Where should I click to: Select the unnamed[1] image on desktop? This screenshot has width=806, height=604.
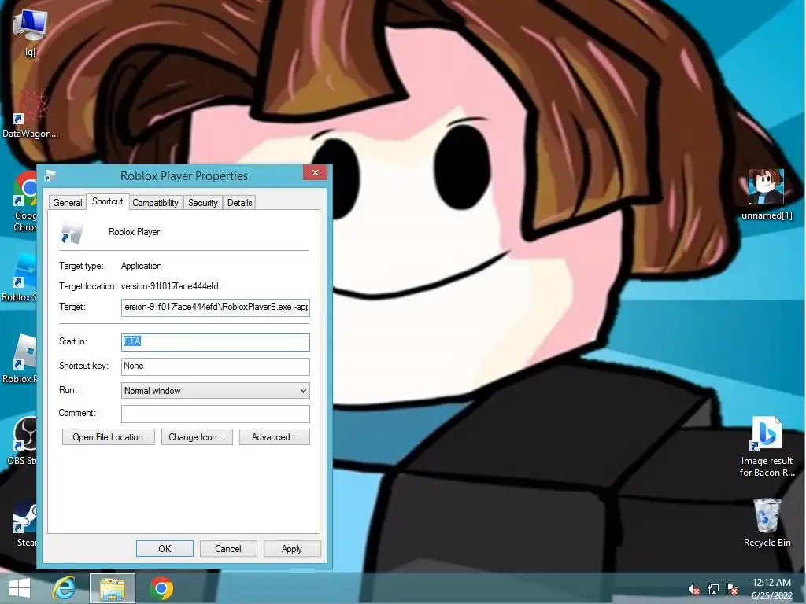tap(767, 194)
